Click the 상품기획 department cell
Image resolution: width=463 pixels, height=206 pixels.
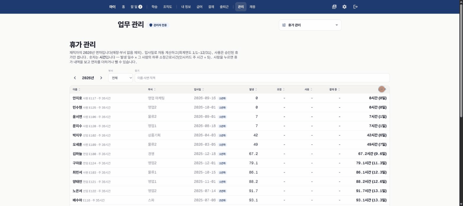click(154, 135)
